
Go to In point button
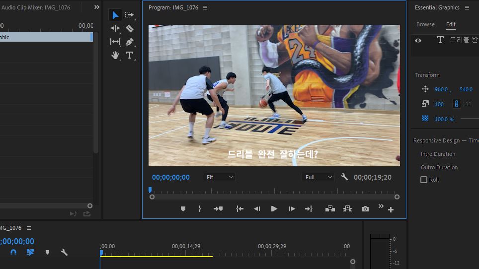tap(240, 209)
